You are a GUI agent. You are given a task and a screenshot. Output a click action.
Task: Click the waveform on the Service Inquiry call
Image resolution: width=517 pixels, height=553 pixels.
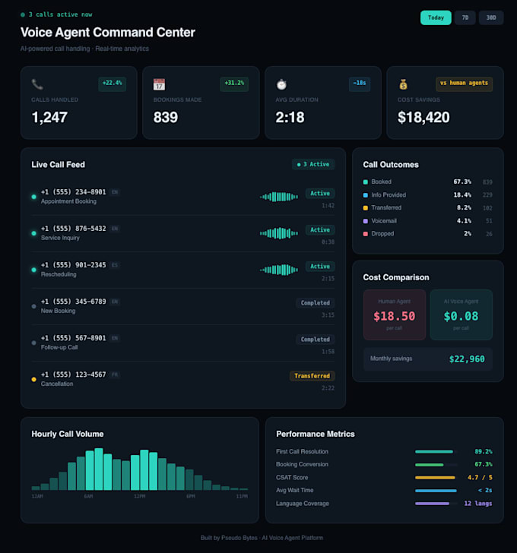(279, 233)
